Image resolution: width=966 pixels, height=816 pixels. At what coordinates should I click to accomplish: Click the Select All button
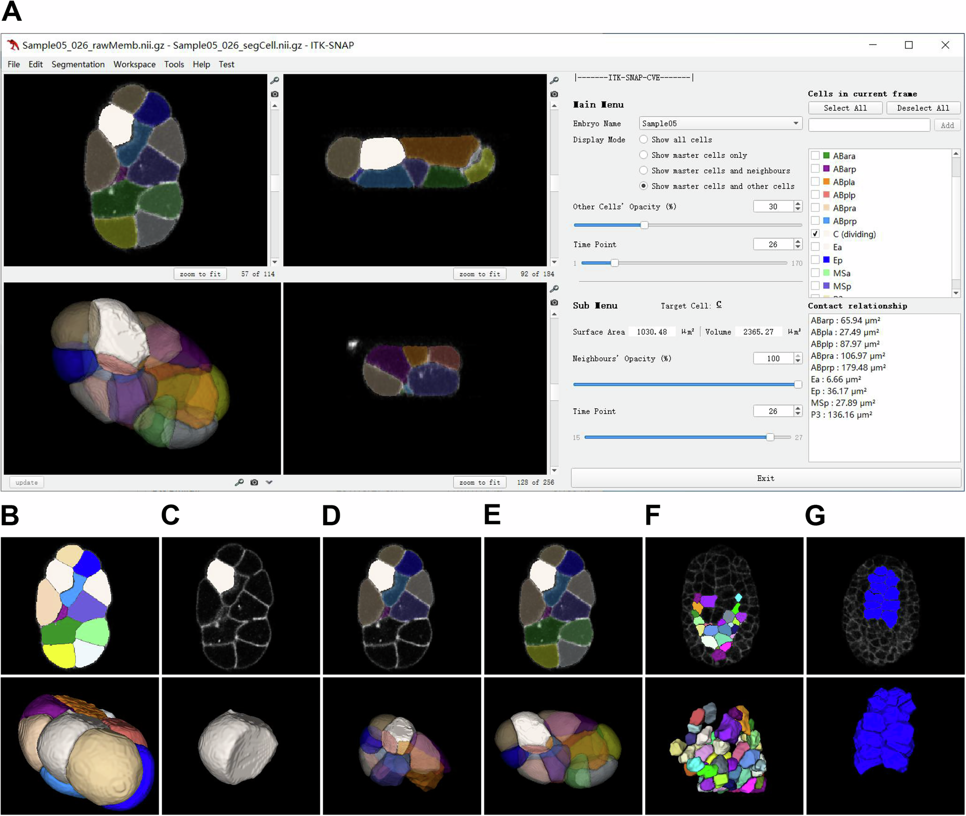click(845, 107)
